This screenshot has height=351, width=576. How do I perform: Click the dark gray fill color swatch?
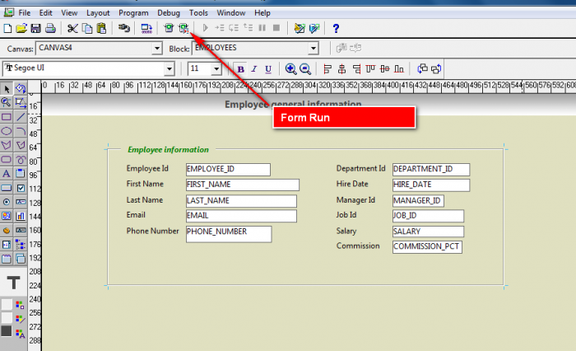click(x=7, y=331)
